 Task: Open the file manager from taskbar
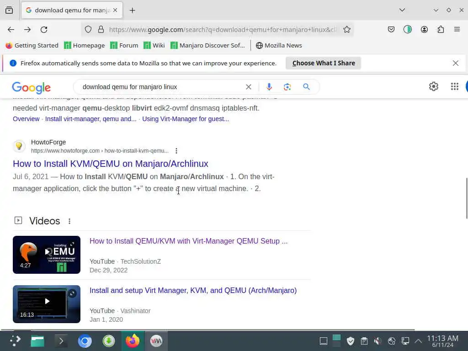tap(37, 341)
